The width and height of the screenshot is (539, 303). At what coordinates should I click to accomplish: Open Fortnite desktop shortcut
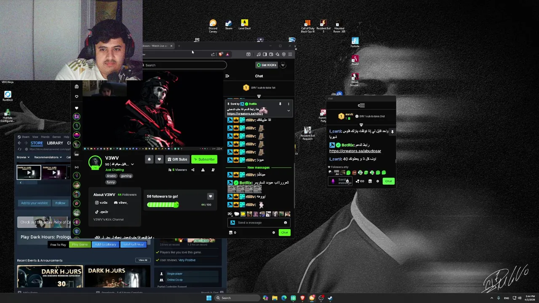[355, 43]
